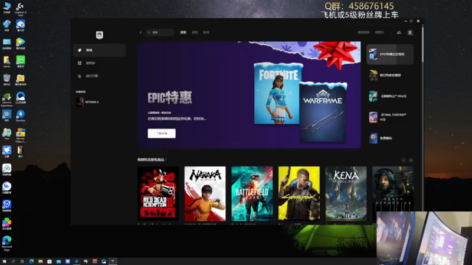Click the admin folder desktop icon
The height and width of the screenshot is (265, 472).
(x=6, y=62)
